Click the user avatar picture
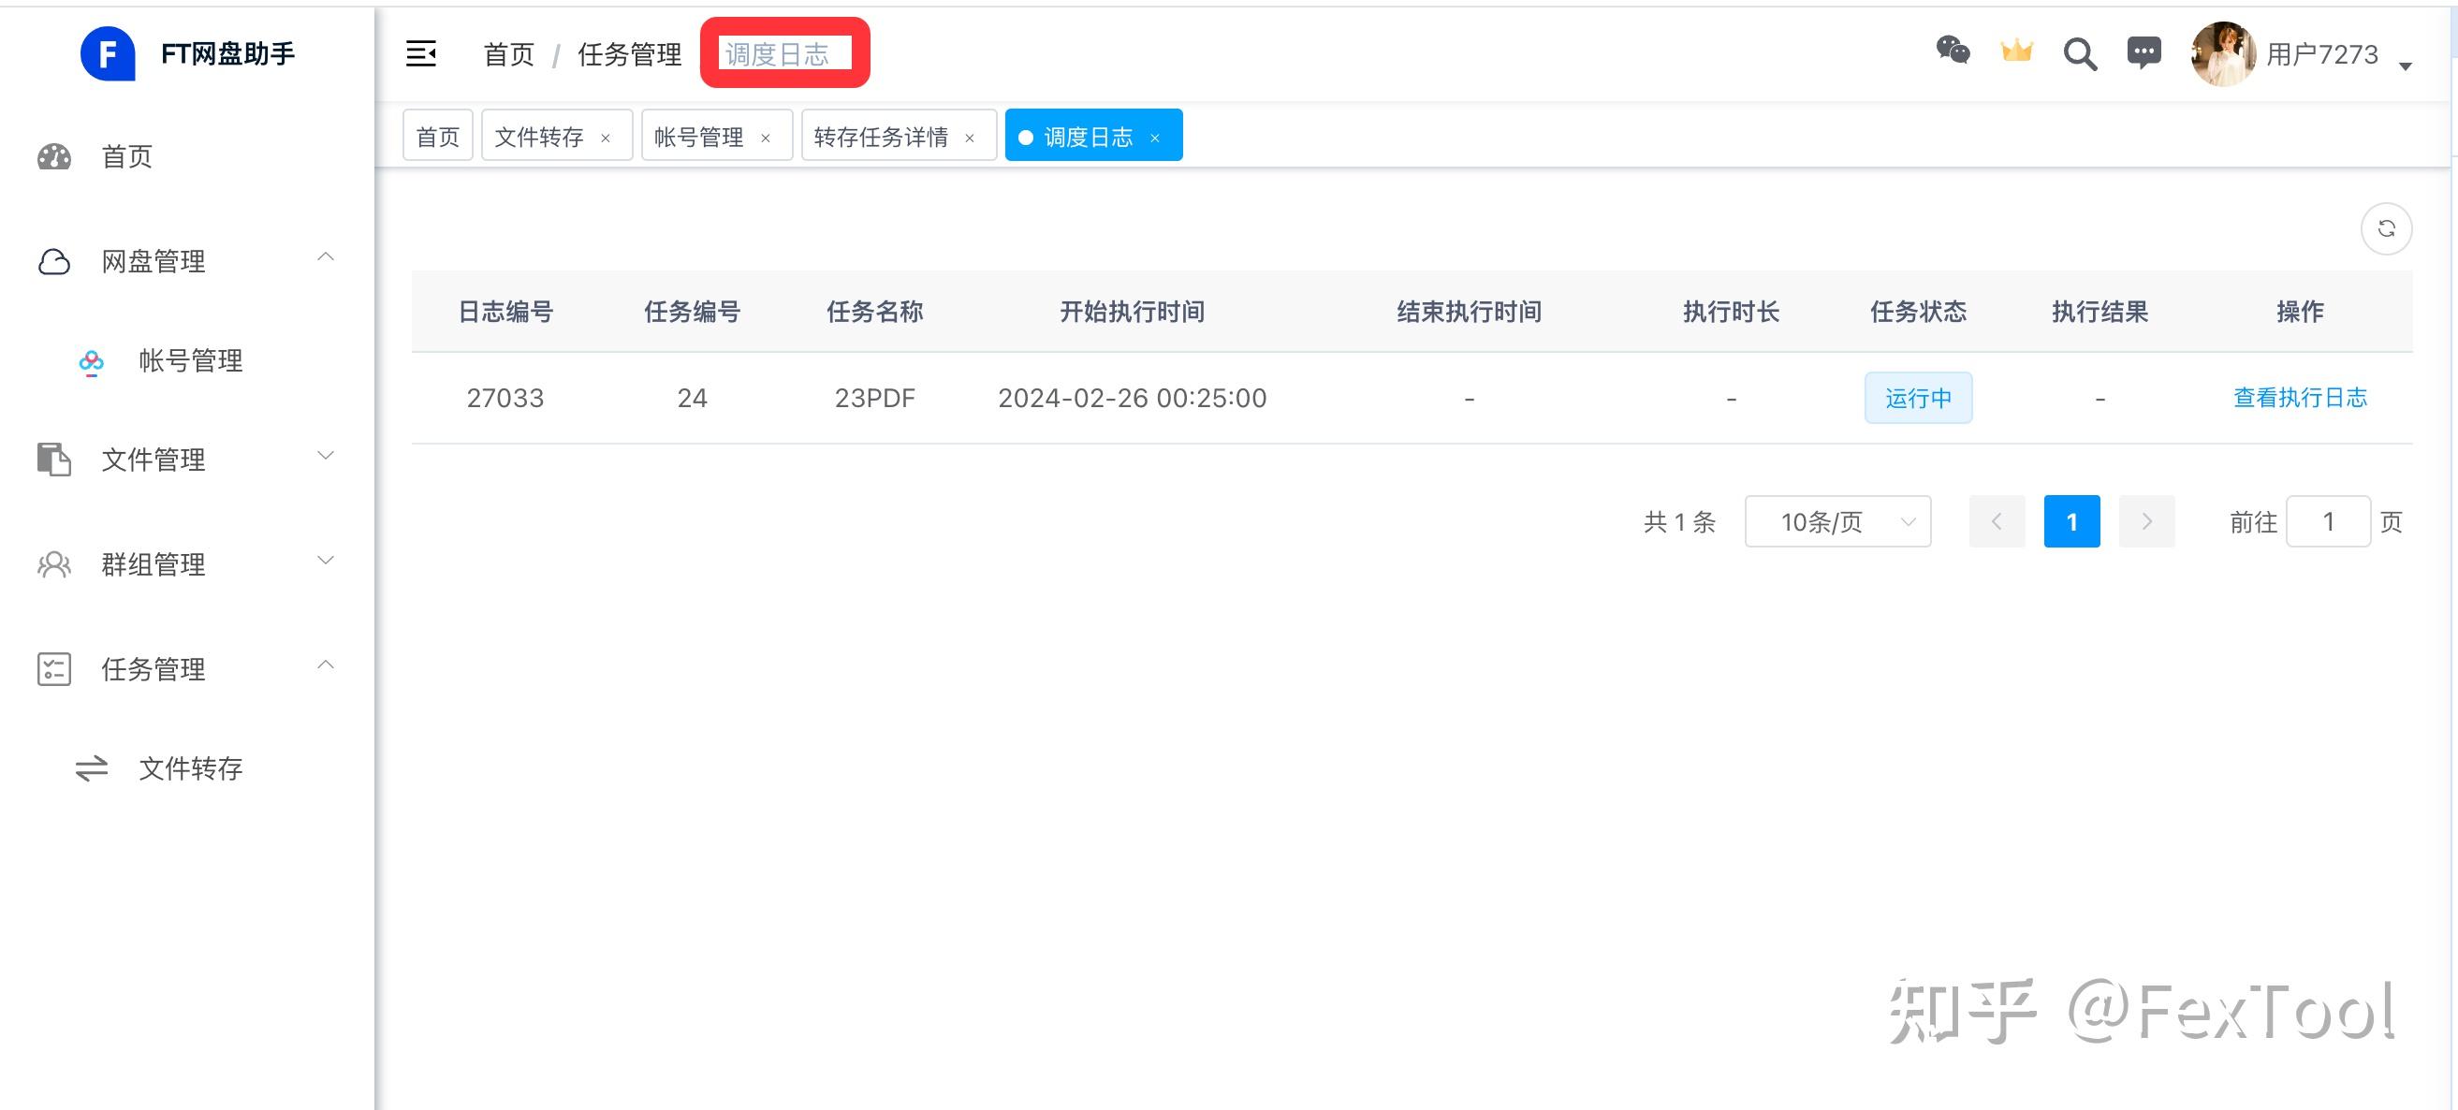 [x=2223, y=53]
